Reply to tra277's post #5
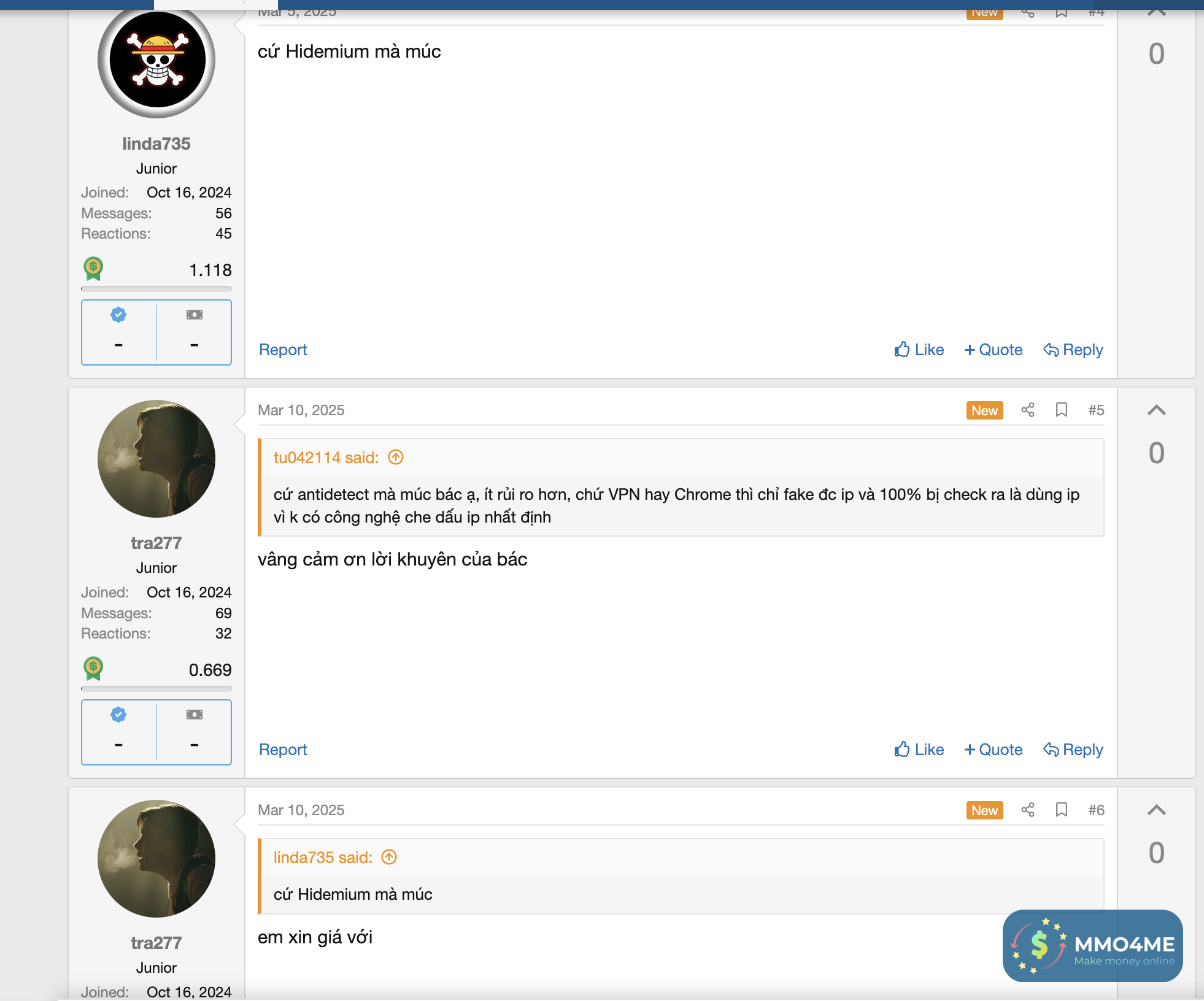 (1073, 750)
